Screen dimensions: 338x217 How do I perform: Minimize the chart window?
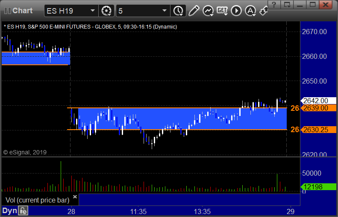point(300,5)
